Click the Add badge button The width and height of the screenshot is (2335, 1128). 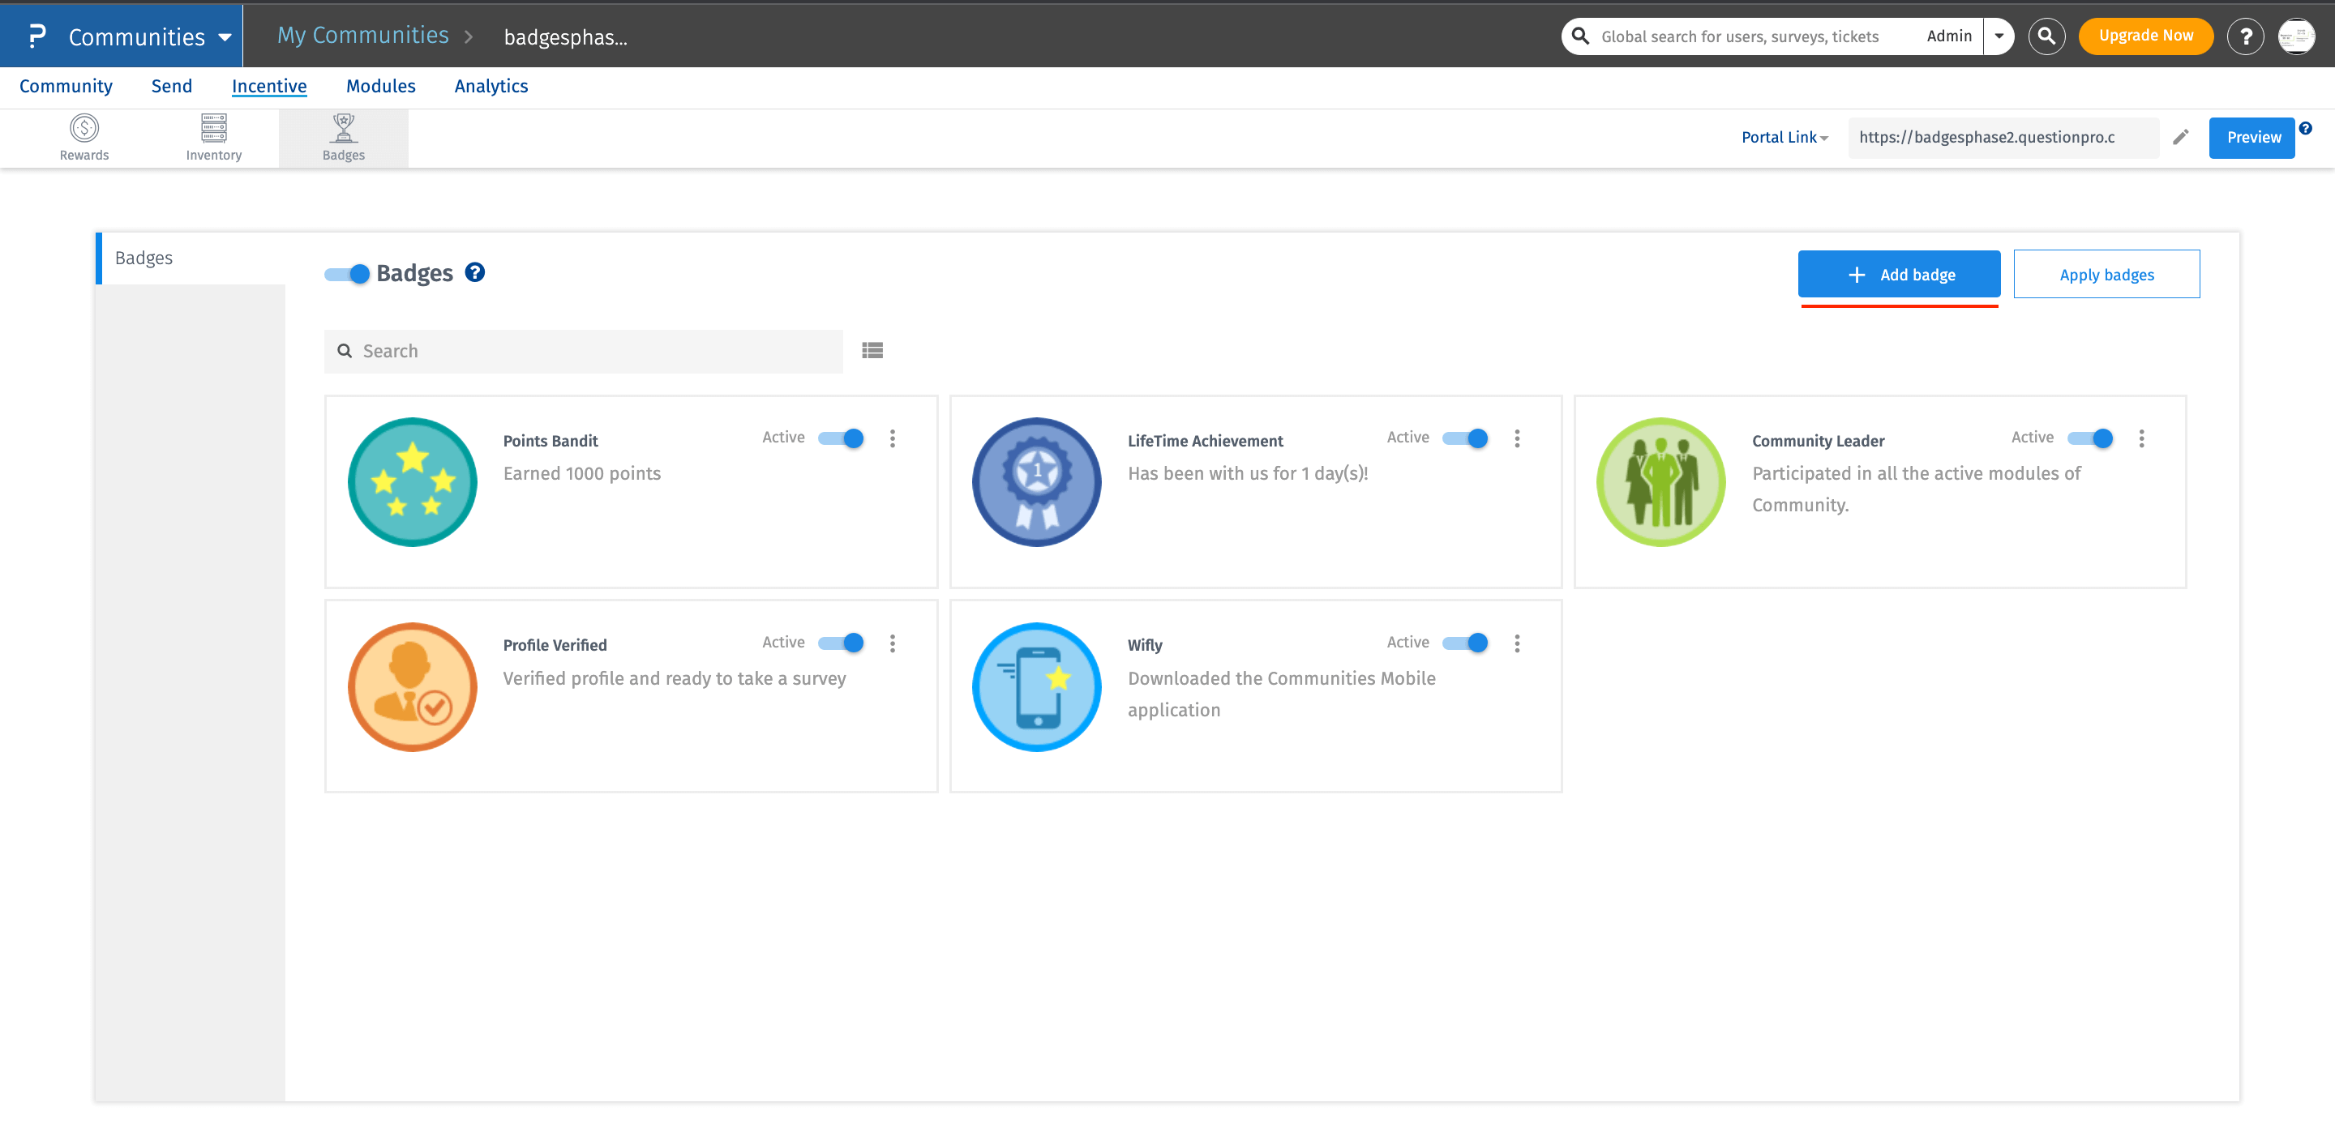coord(1899,275)
